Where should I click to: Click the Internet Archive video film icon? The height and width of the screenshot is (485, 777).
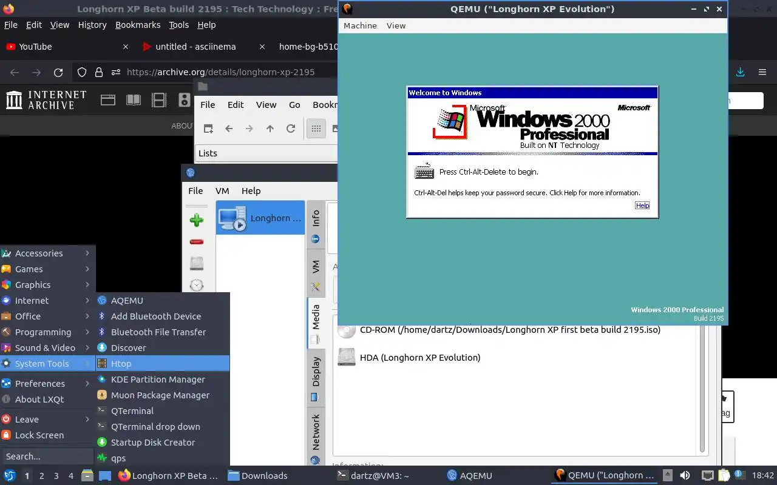pyautogui.click(x=159, y=100)
